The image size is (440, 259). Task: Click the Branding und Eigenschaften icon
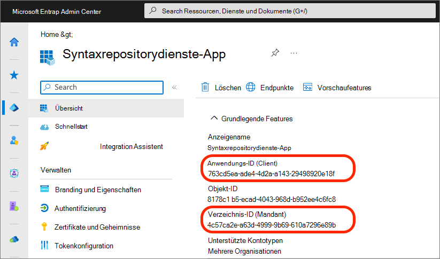click(x=44, y=189)
